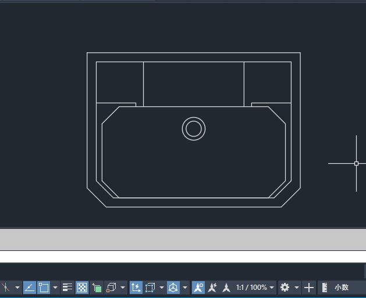The image size is (366, 298).
Task: Toggle object snap tracking button
Action: pyautogui.click(x=30, y=288)
